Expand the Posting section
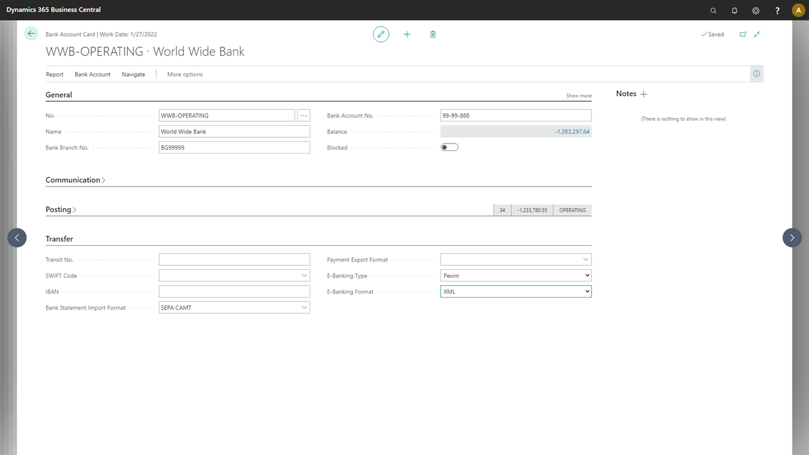This screenshot has width=809, height=455. click(61, 210)
